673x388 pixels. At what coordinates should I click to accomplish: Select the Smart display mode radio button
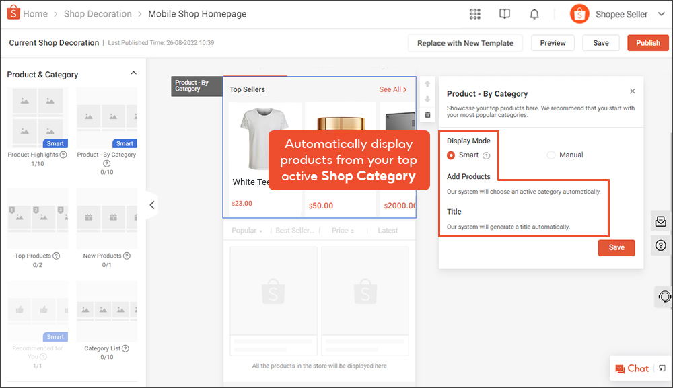point(450,155)
